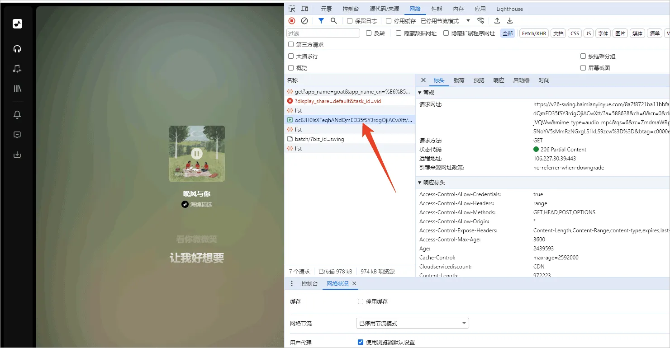The width and height of the screenshot is (670, 348).
Task: Enable the 保留日志 checkbox
Action: [350, 21]
